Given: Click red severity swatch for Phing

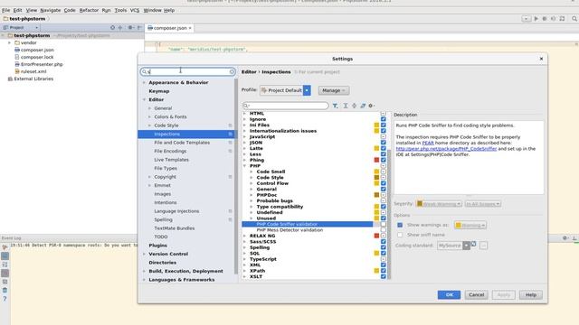Looking at the screenshot, I should pyautogui.click(x=376, y=160).
